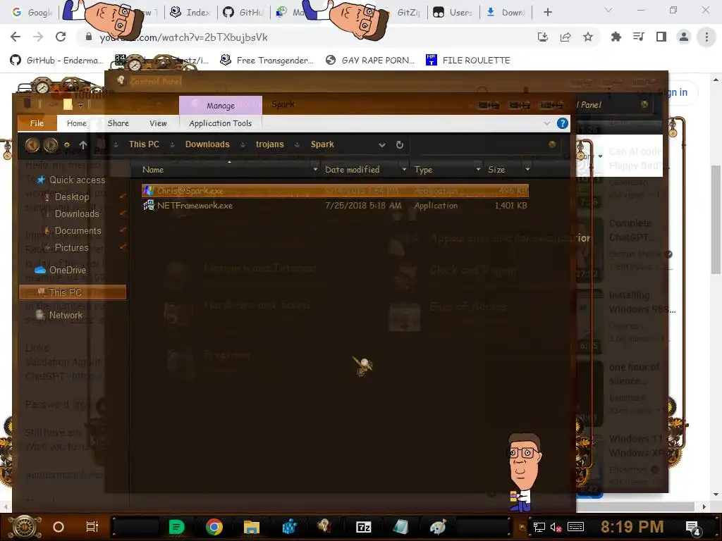
Task: Open Chrome extensions puzzle icon
Action: coord(616,37)
